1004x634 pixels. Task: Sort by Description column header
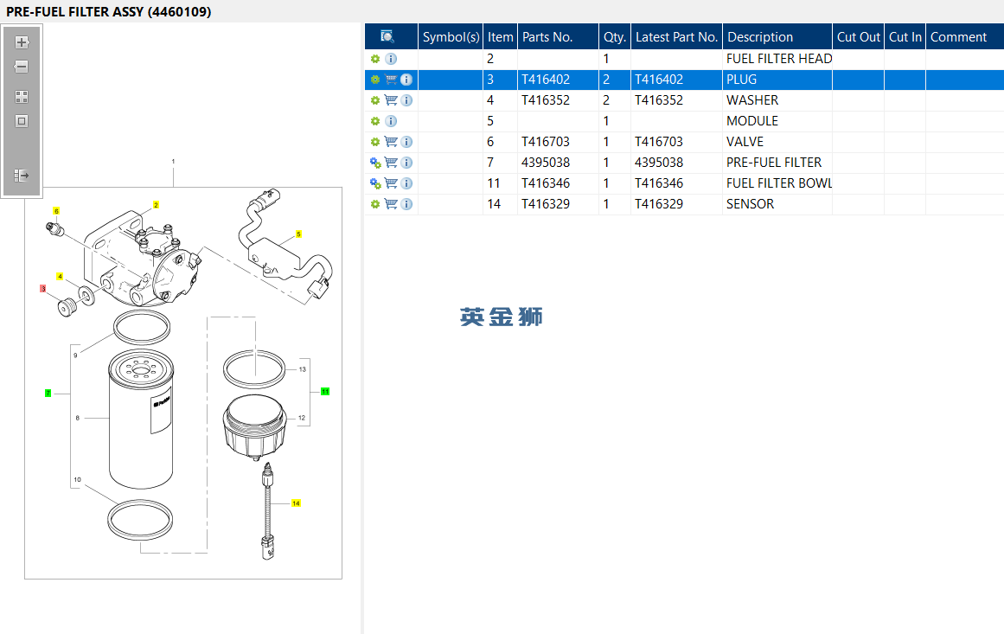(777, 36)
